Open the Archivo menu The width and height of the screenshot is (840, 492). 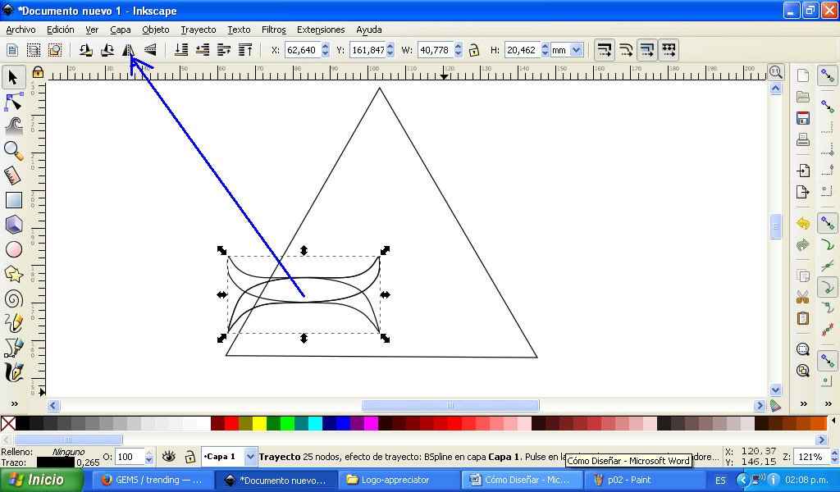[21, 30]
